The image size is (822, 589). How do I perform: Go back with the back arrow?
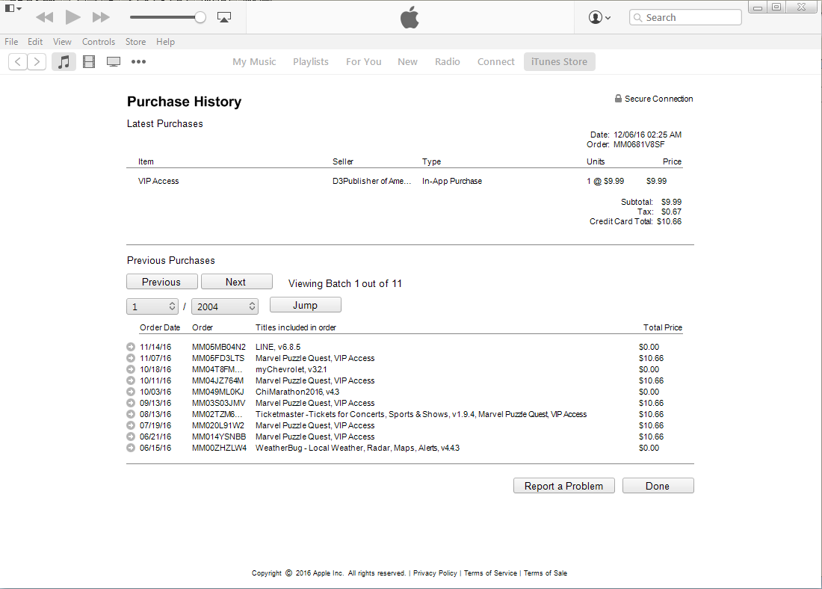18,62
